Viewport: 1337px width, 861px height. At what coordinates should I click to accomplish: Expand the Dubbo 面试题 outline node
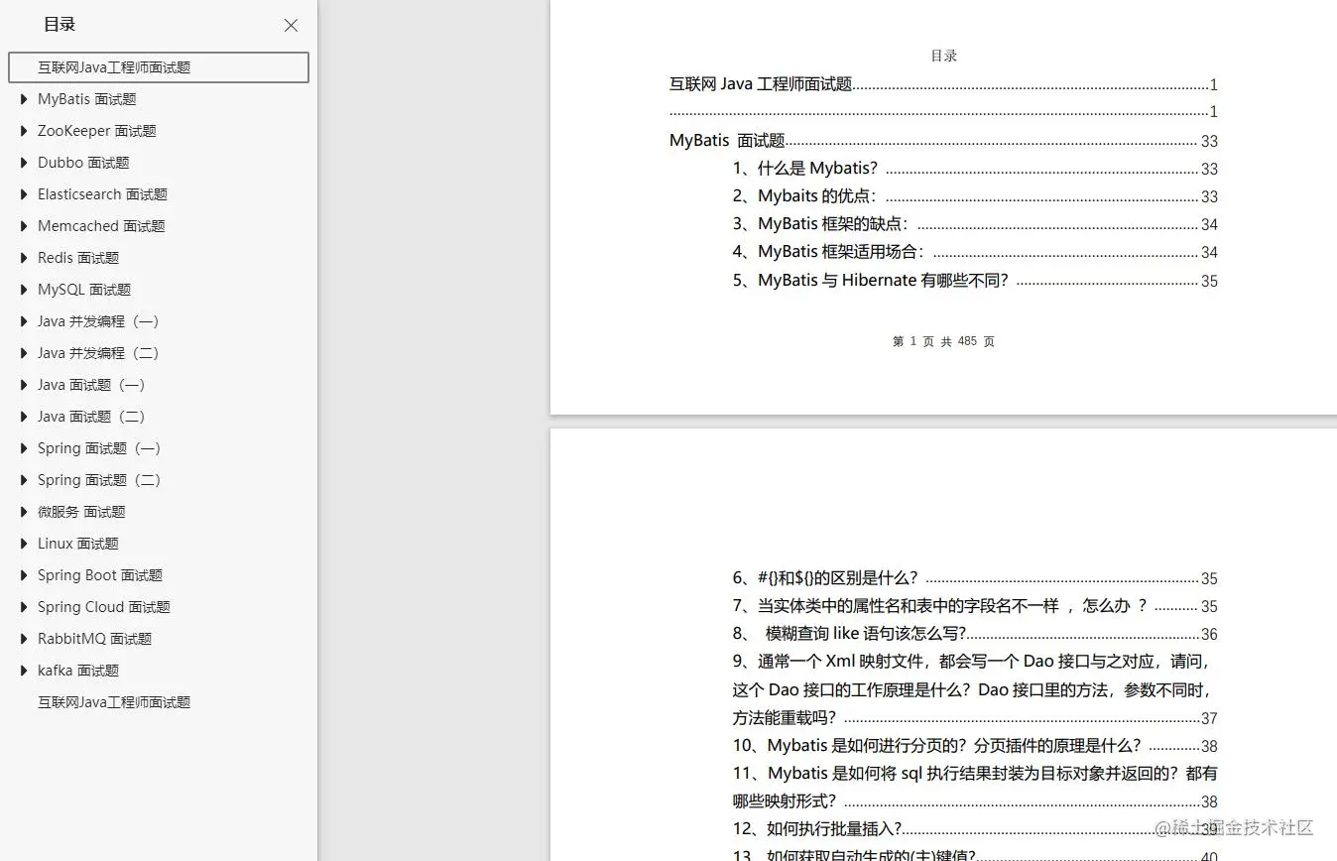pyautogui.click(x=24, y=163)
